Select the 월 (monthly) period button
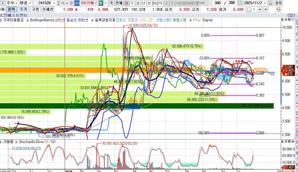This screenshot has width=298, height=172. 138,3
